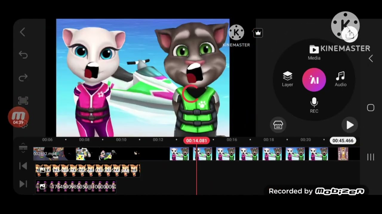The width and height of the screenshot is (382, 214).
Task: Tap the video preview area
Action: tap(143, 78)
